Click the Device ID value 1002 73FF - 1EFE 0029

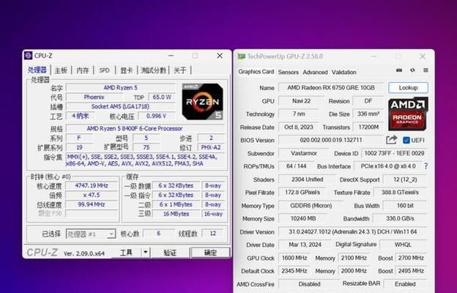pos(394,153)
